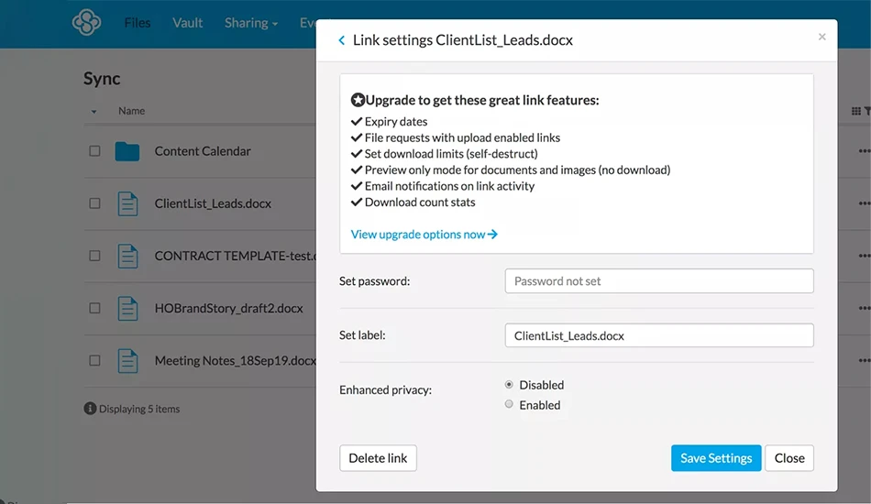Tick the Content Calendar checkbox
Viewport: 871px width, 504px height.
(95, 151)
